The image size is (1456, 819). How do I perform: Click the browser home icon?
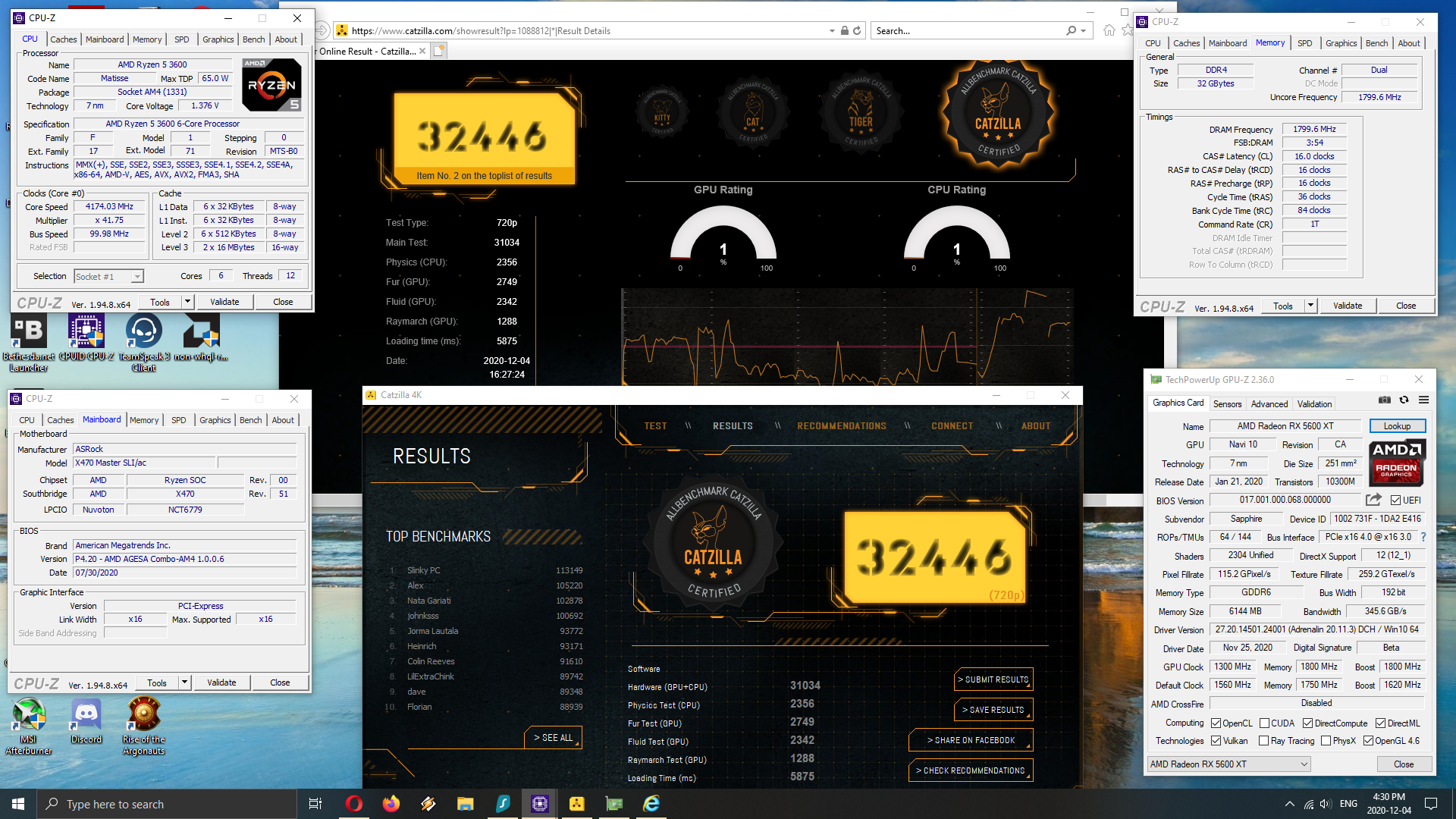(1109, 30)
